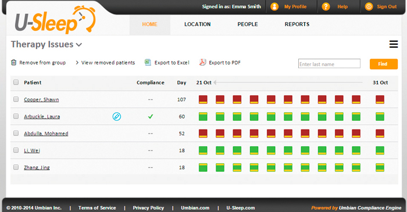
Task: Click Export to Excel text
Action: (x=172, y=63)
